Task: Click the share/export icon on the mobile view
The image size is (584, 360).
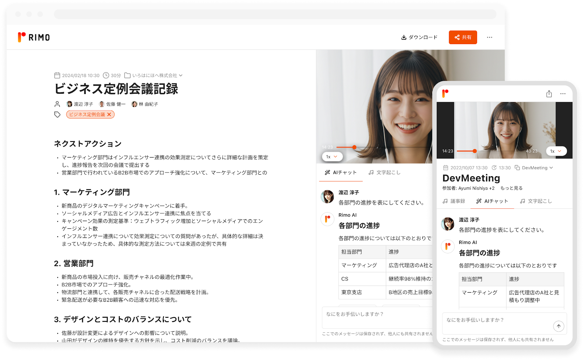Action: (549, 94)
